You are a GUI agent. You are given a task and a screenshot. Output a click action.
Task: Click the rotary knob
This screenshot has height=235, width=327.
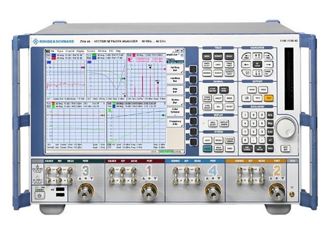(285, 127)
